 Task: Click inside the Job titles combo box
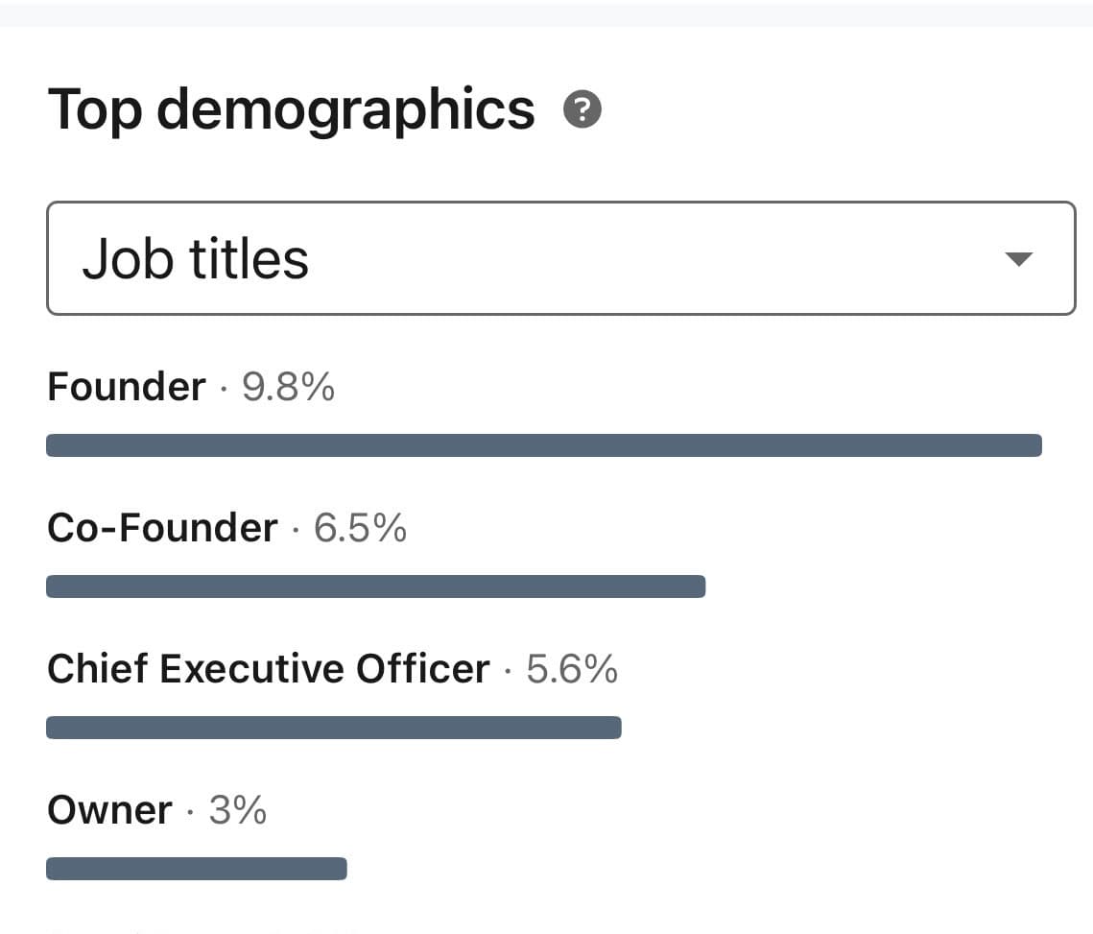pos(561,257)
